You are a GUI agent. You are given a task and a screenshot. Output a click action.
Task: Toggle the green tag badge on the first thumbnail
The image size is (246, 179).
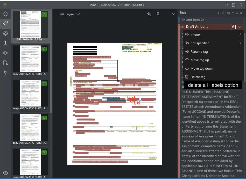tap(44, 15)
